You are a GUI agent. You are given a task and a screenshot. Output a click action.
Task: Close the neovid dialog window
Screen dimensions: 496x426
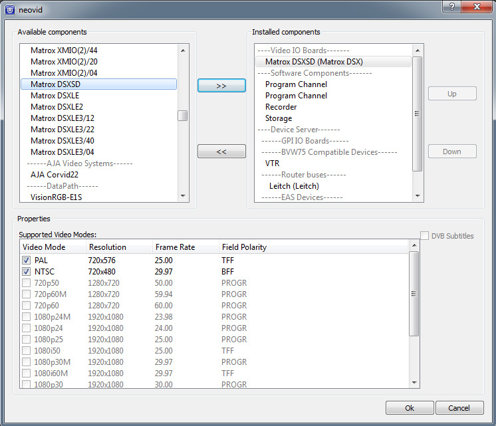click(477, 7)
